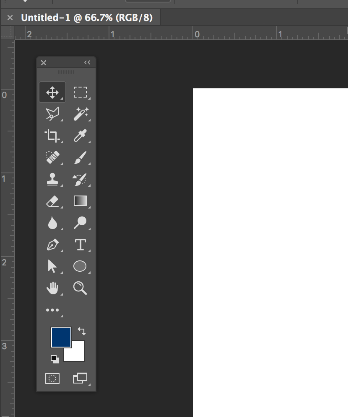Activate the Crop tool
The height and width of the screenshot is (417, 348).
pyautogui.click(x=52, y=136)
